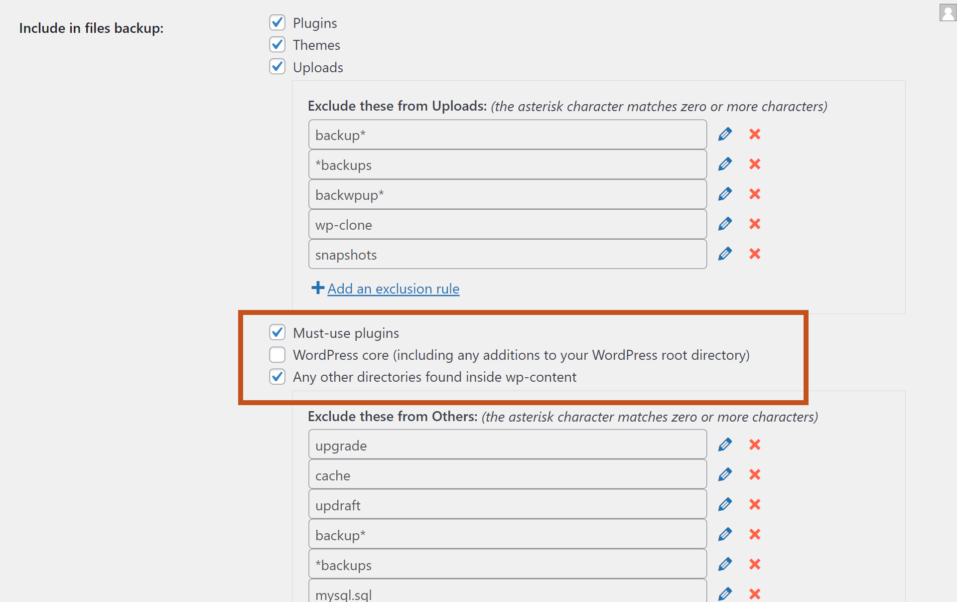Viewport: 957px width, 602px height.
Task: Uncheck the Themes checkbox
Action: point(277,44)
